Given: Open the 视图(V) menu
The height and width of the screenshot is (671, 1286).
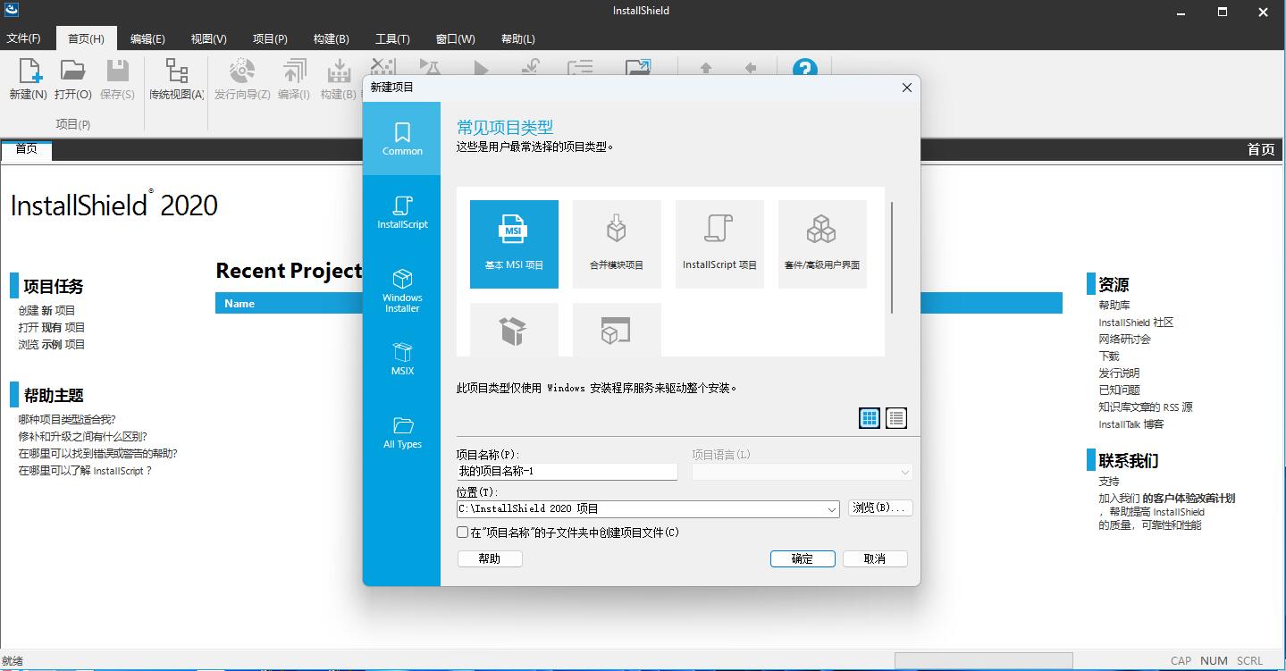Looking at the screenshot, I should 209,38.
